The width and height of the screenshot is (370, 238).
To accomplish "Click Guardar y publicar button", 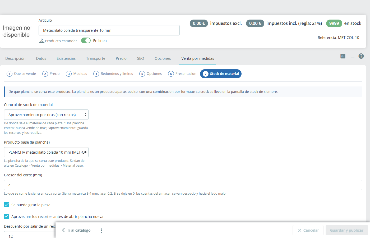I will point(347,230).
